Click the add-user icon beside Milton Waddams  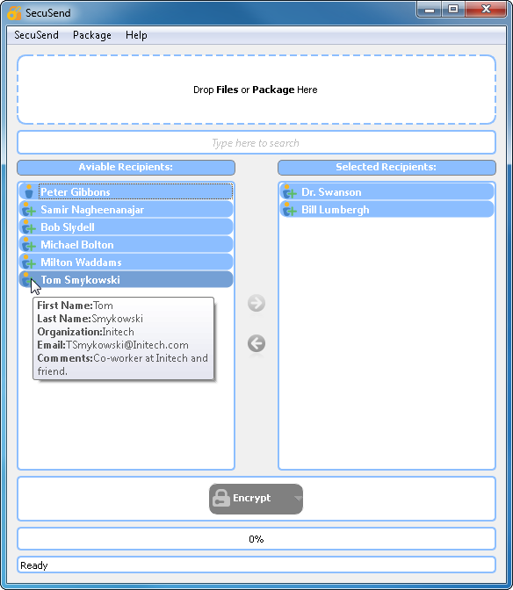(29, 263)
